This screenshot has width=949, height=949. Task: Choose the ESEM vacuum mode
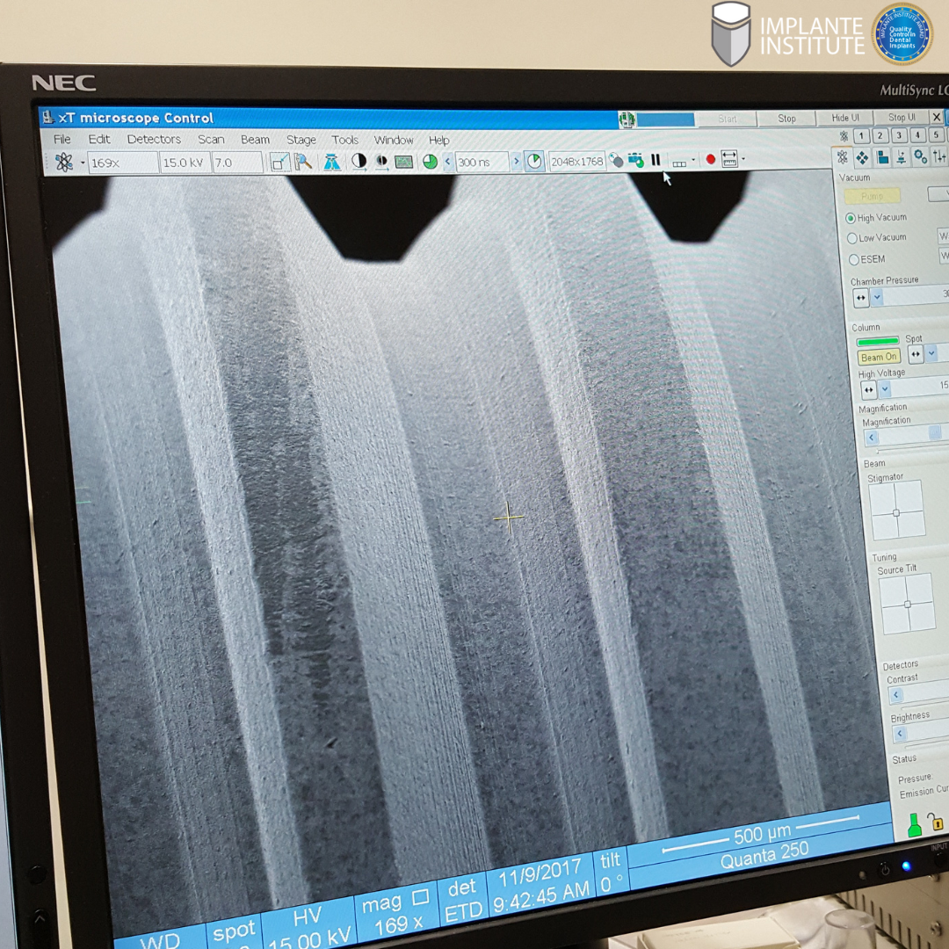(852, 259)
